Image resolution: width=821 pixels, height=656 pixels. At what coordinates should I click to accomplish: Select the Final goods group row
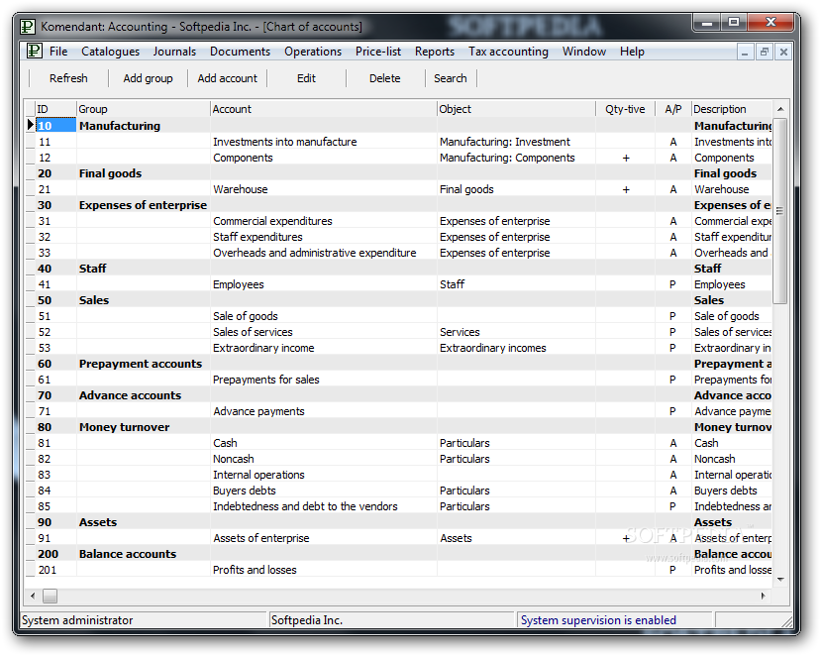[x=398, y=173]
